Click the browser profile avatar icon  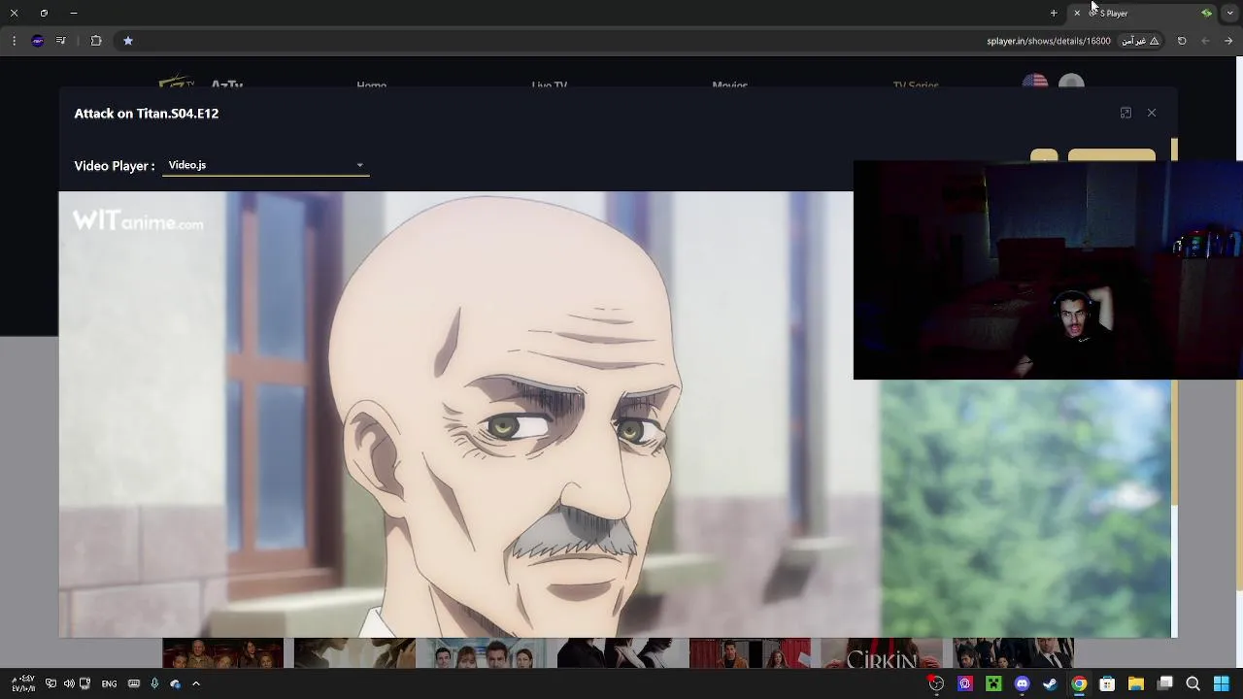(38, 41)
